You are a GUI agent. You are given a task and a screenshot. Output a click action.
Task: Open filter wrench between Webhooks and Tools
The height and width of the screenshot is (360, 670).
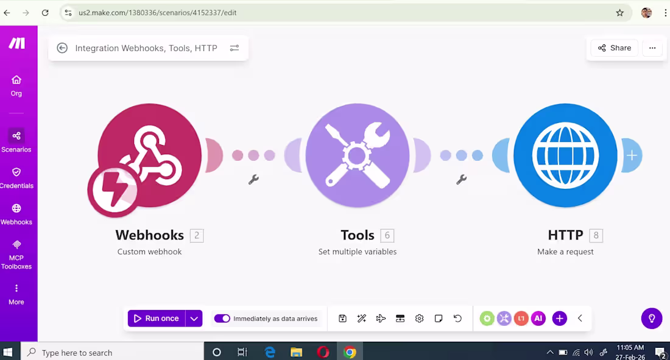pyautogui.click(x=253, y=179)
